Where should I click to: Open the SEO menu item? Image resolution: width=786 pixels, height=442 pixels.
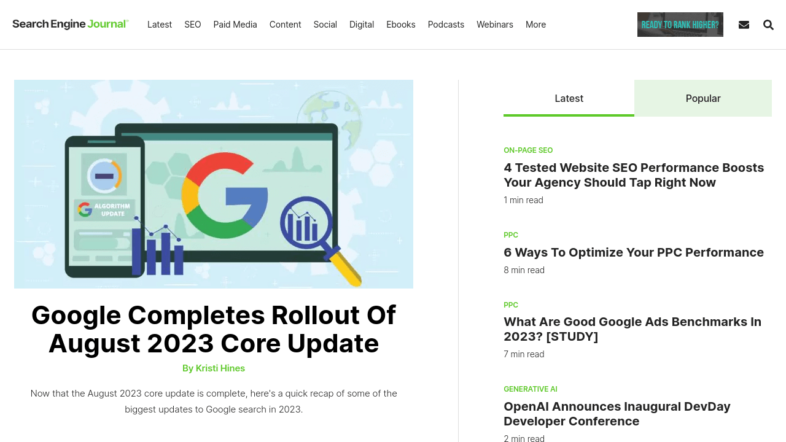click(193, 25)
